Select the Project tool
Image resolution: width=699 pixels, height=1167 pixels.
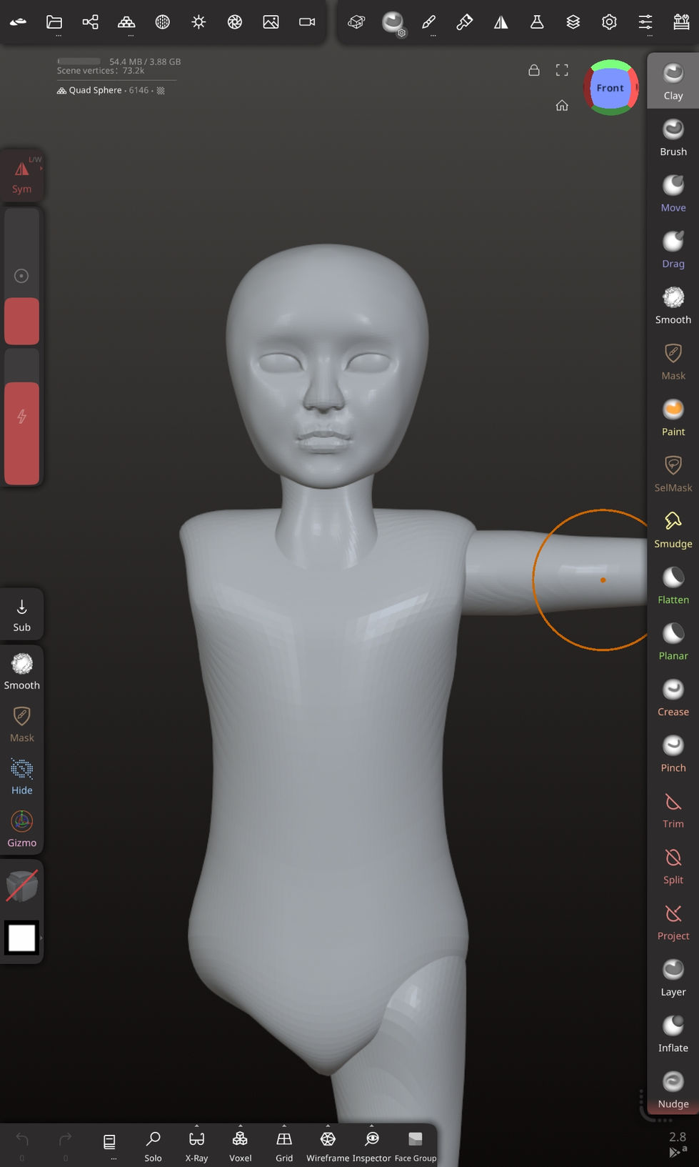tap(673, 921)
